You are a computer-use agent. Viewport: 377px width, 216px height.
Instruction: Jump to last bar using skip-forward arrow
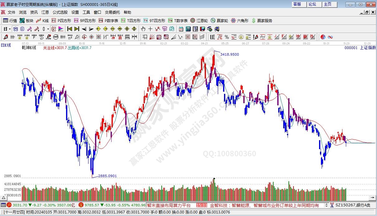(x=77, y=29)
